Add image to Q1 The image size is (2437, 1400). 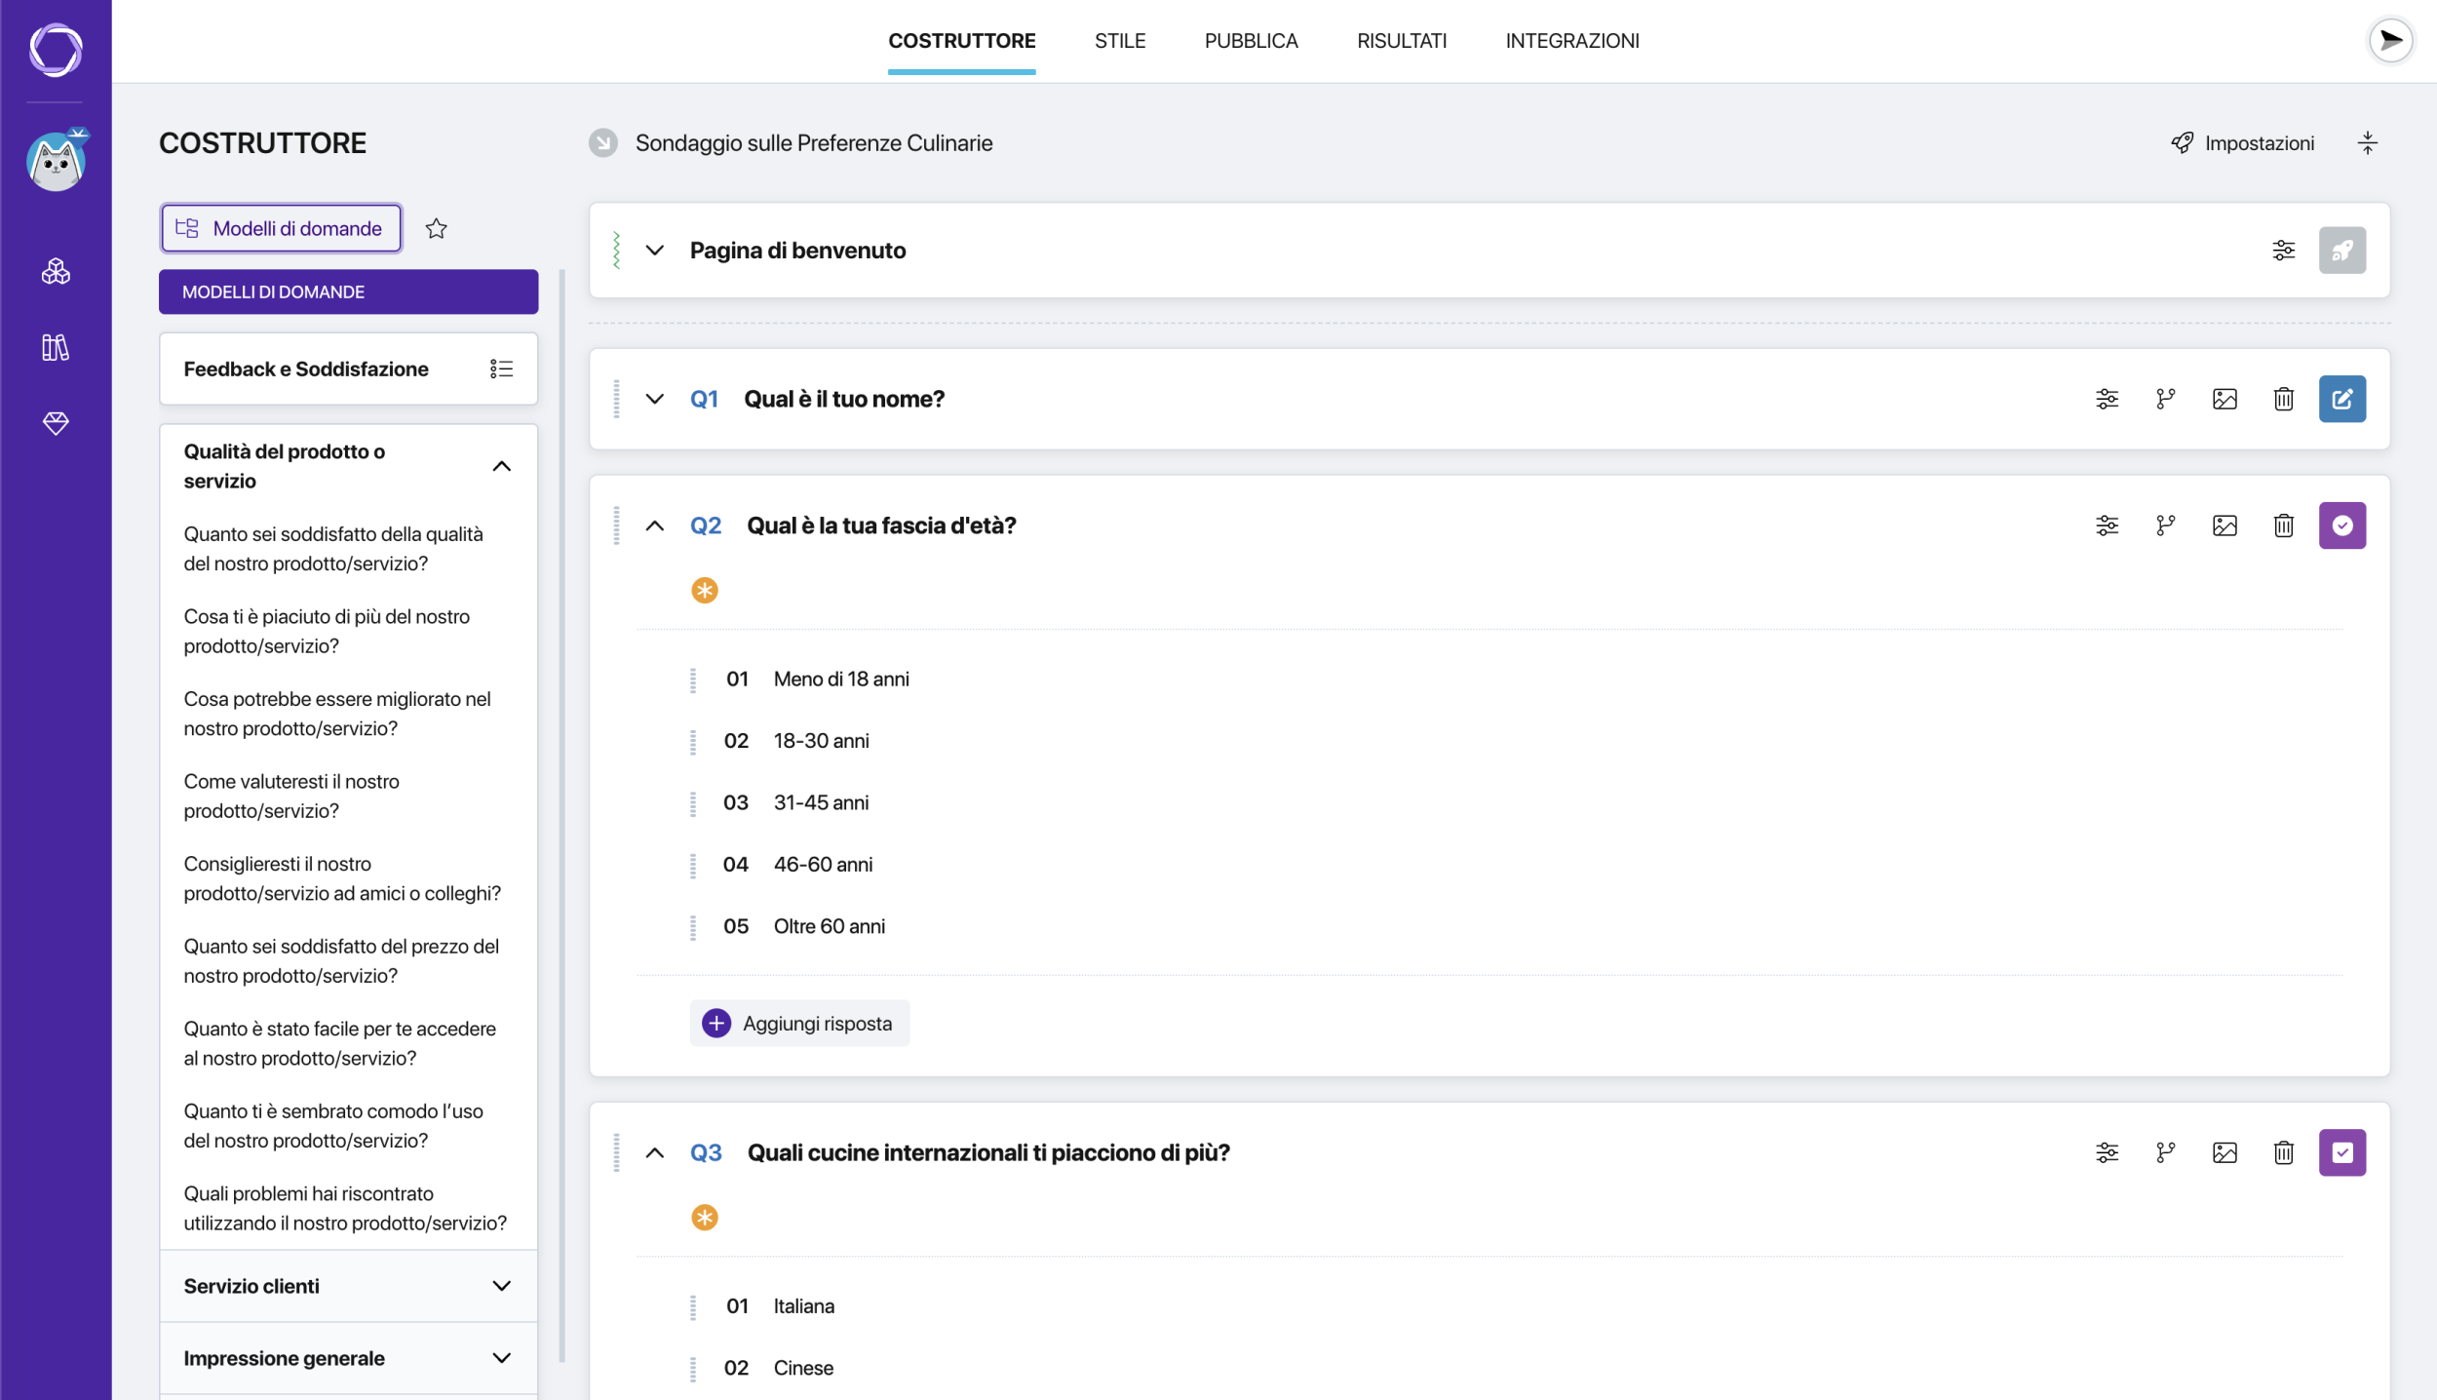coord(2224,399)
